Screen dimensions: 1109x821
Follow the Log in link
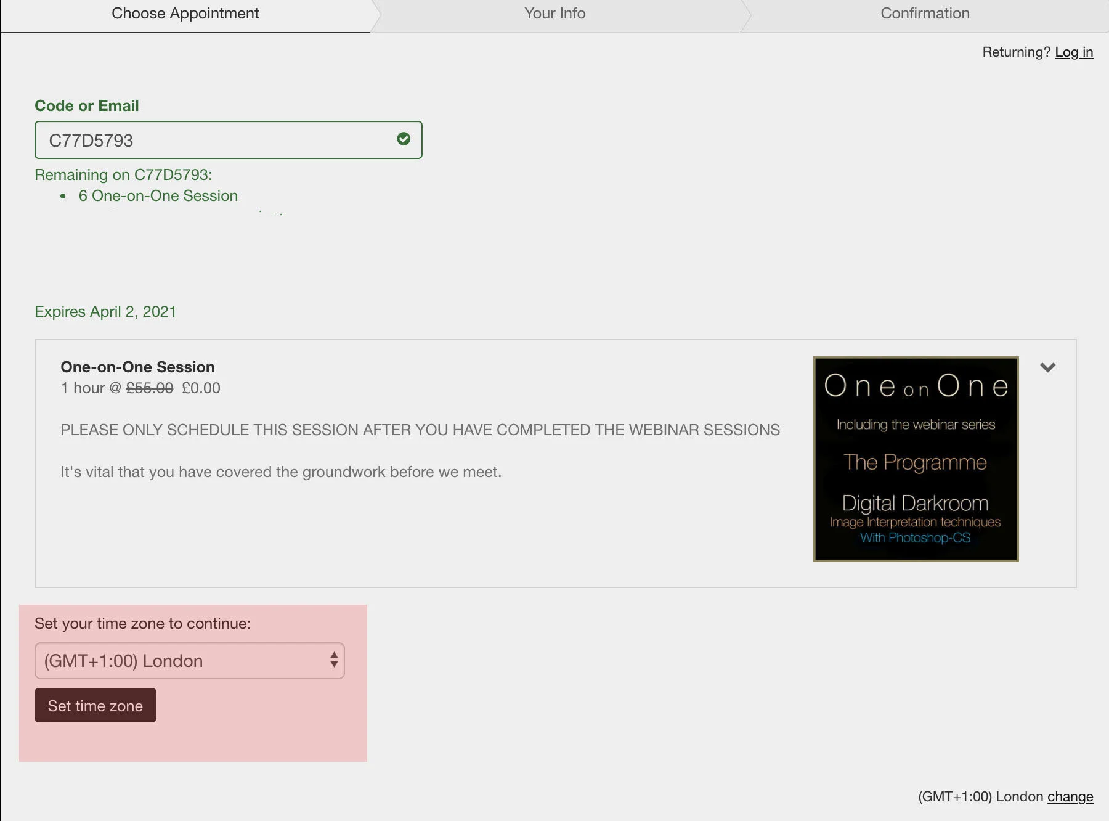click(x=1074, y=52)
